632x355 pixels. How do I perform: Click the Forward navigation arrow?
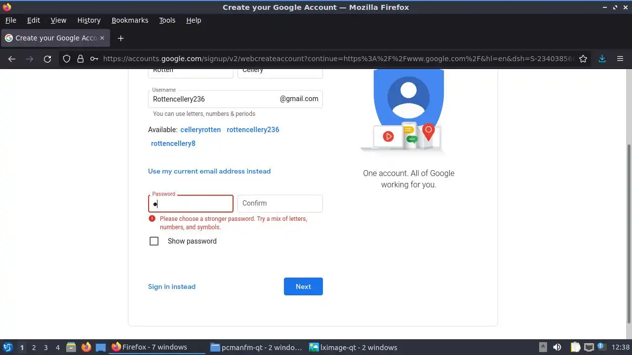pyautogui.click(x=30, y=59)
